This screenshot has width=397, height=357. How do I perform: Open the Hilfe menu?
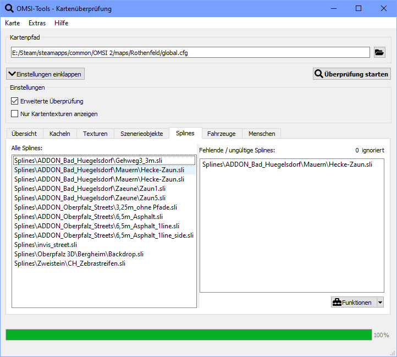click(x=62, y=23)
